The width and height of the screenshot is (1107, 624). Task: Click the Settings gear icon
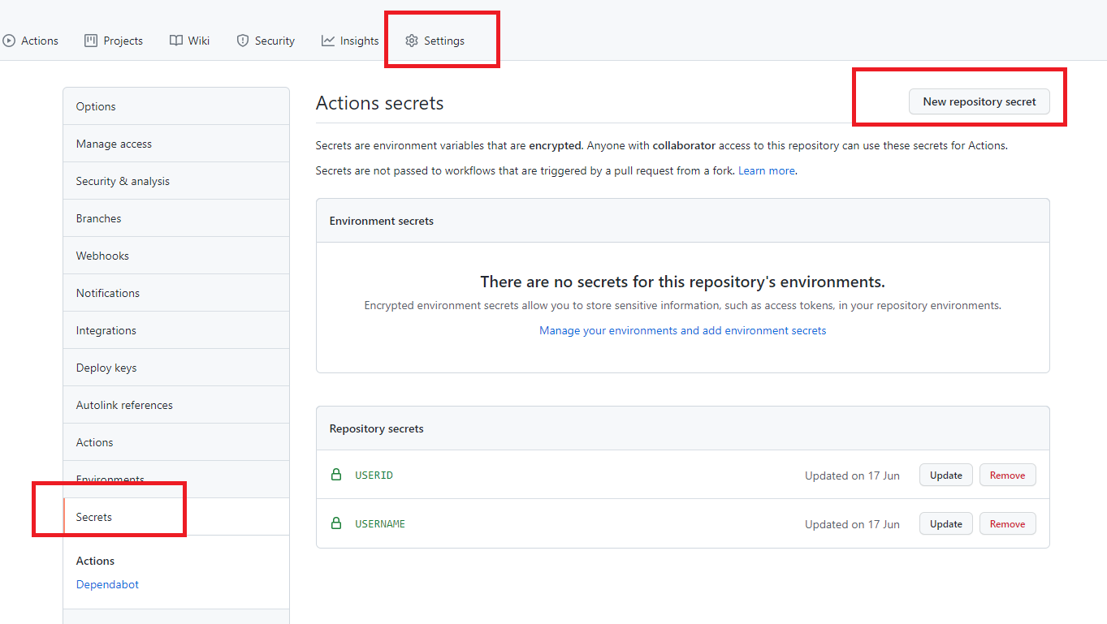[x=412, y=41]
